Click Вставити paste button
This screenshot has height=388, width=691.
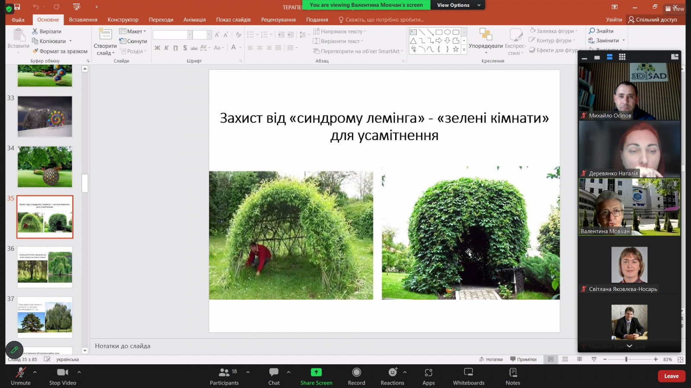pyautogui.click(x=18, y=41)
